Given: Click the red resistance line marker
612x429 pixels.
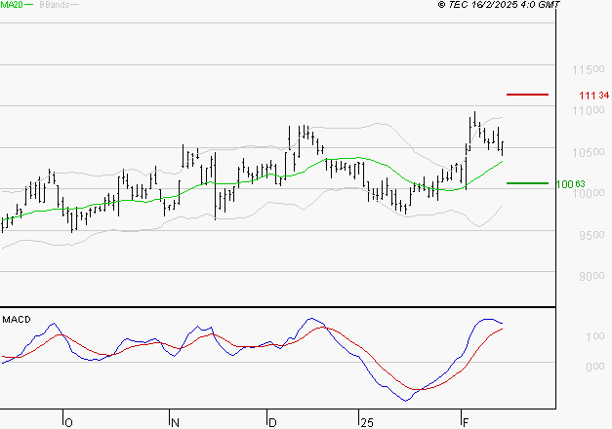Looking at the screenshot, I should (x=527, y=95).
